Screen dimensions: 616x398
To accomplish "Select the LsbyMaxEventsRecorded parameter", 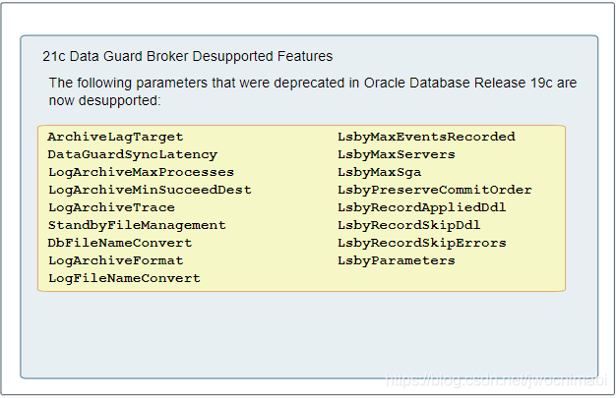I will click(x=426, y=137).
